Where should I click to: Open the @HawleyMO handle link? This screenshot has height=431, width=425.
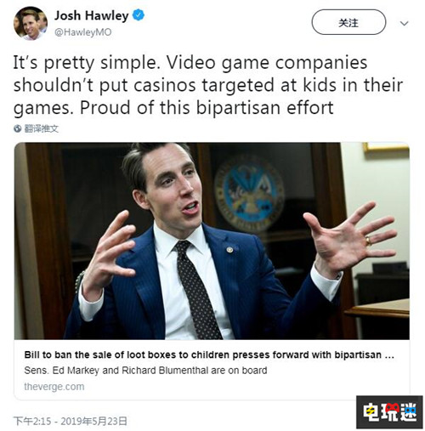[x=82, y=32]
